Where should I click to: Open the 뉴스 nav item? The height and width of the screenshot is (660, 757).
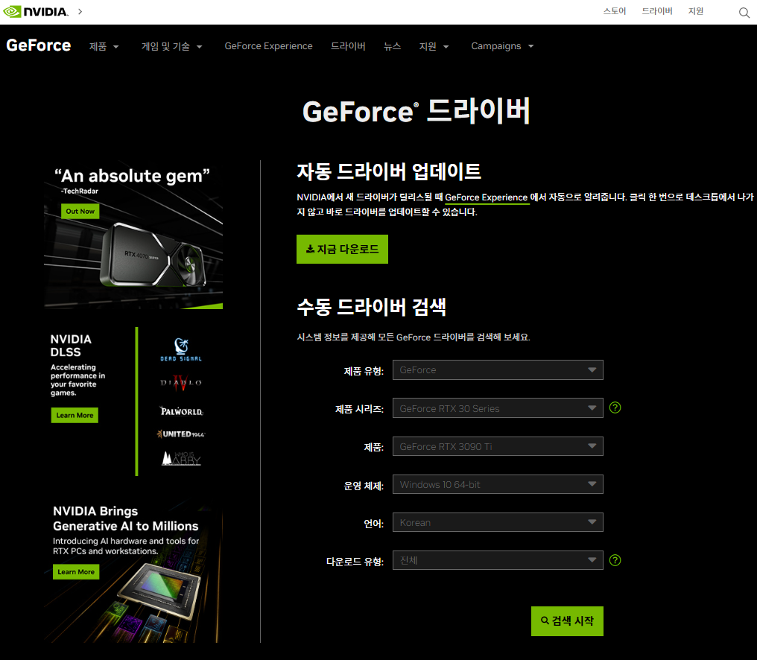coord(392,46)
